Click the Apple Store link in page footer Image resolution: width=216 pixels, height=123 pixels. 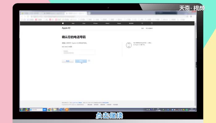(x=77, y=103)
